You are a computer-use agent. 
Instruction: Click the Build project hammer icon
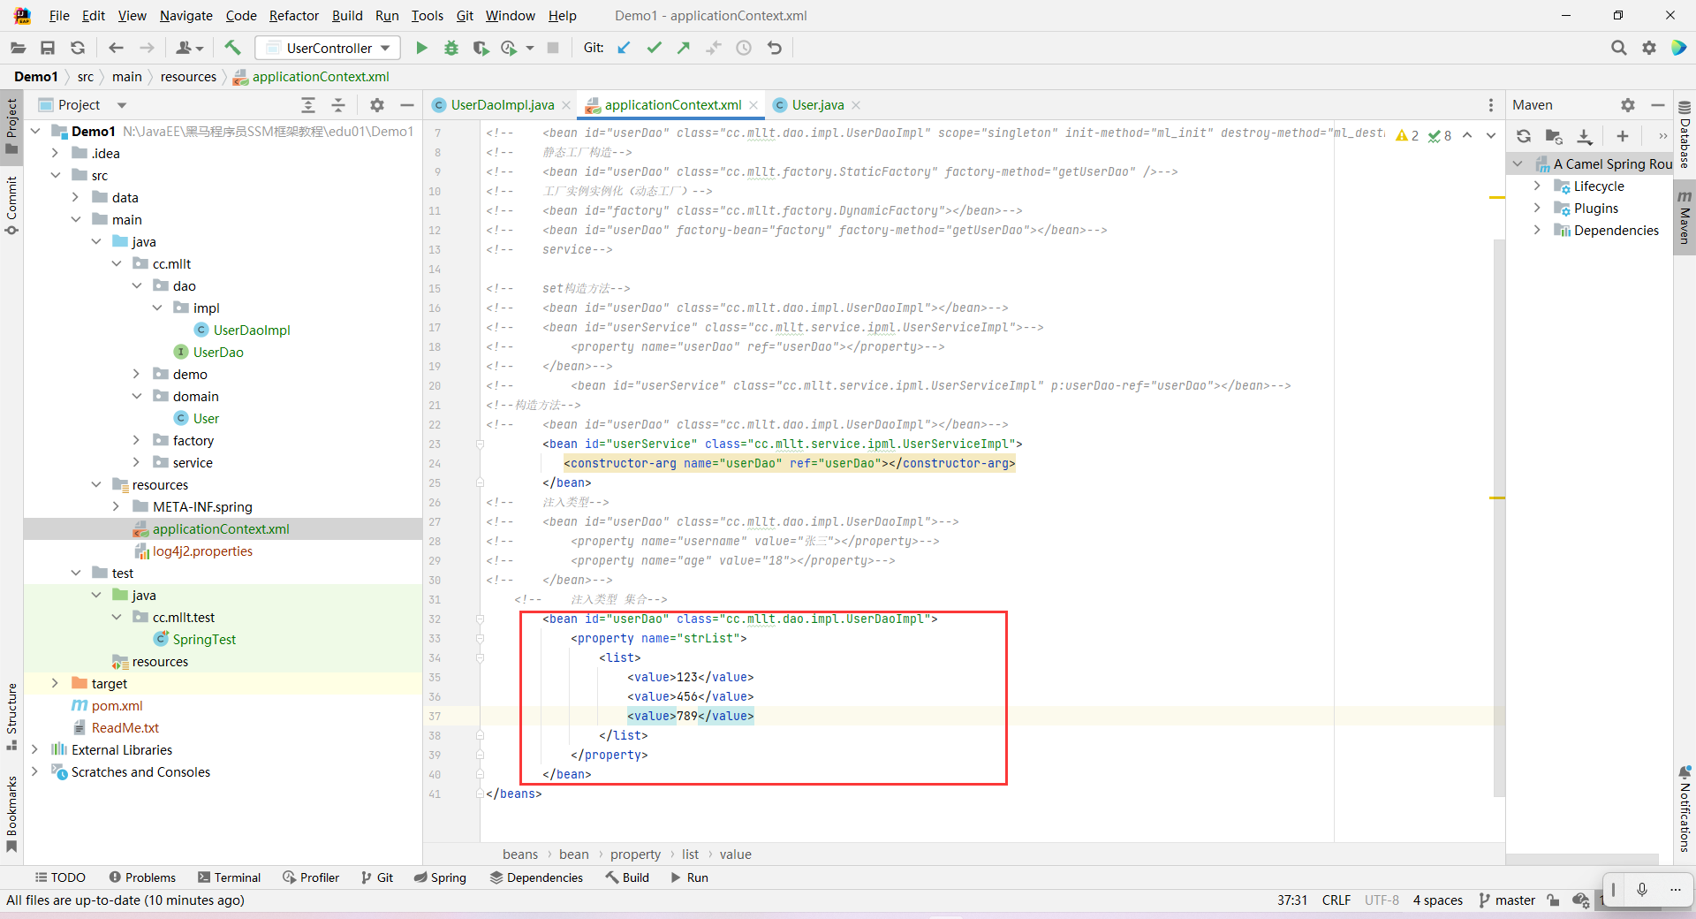tap(232, 48)
